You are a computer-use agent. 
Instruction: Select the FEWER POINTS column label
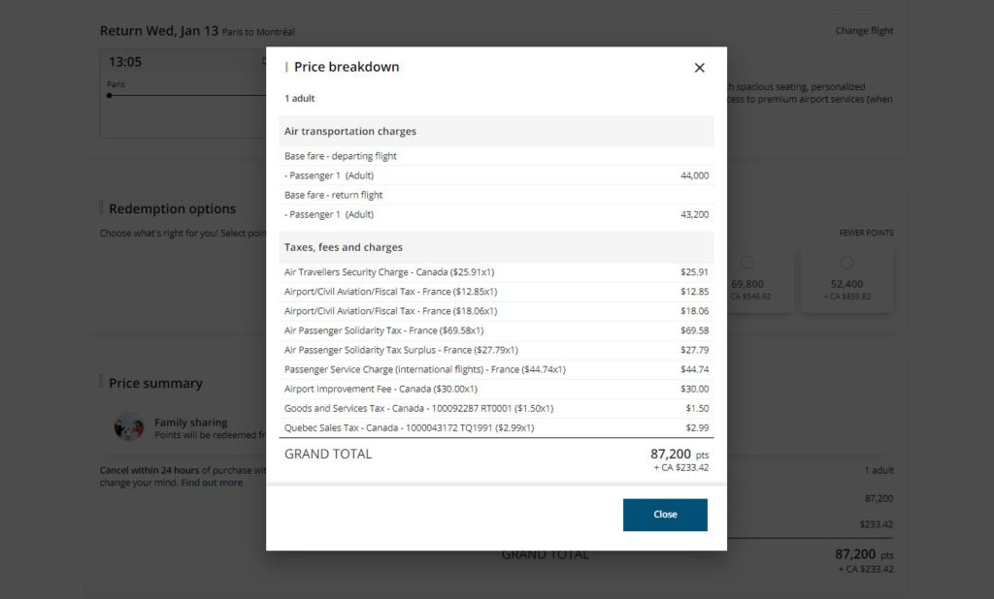tap(865, 233)
